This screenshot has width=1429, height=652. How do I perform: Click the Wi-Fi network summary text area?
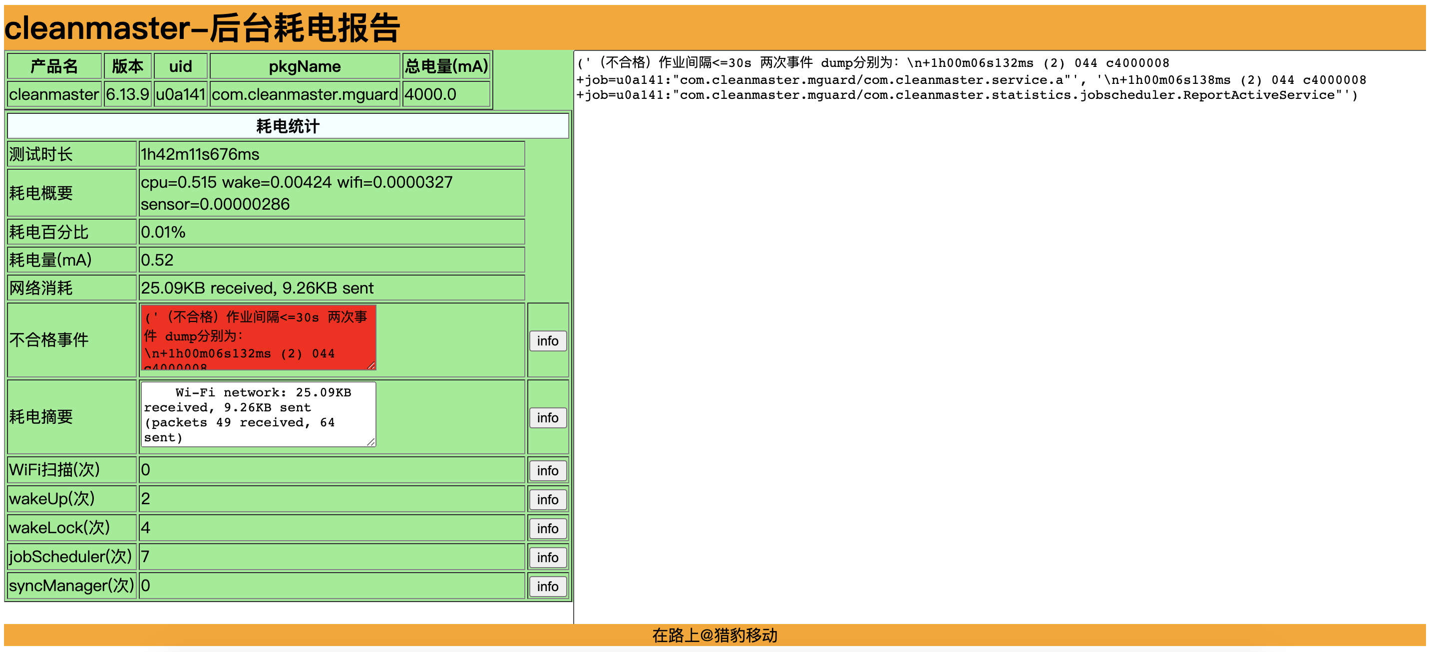coord(258,413)
